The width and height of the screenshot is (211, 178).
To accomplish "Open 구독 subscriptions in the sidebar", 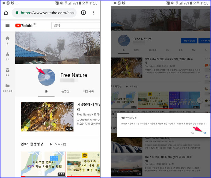I will [8, 72].
